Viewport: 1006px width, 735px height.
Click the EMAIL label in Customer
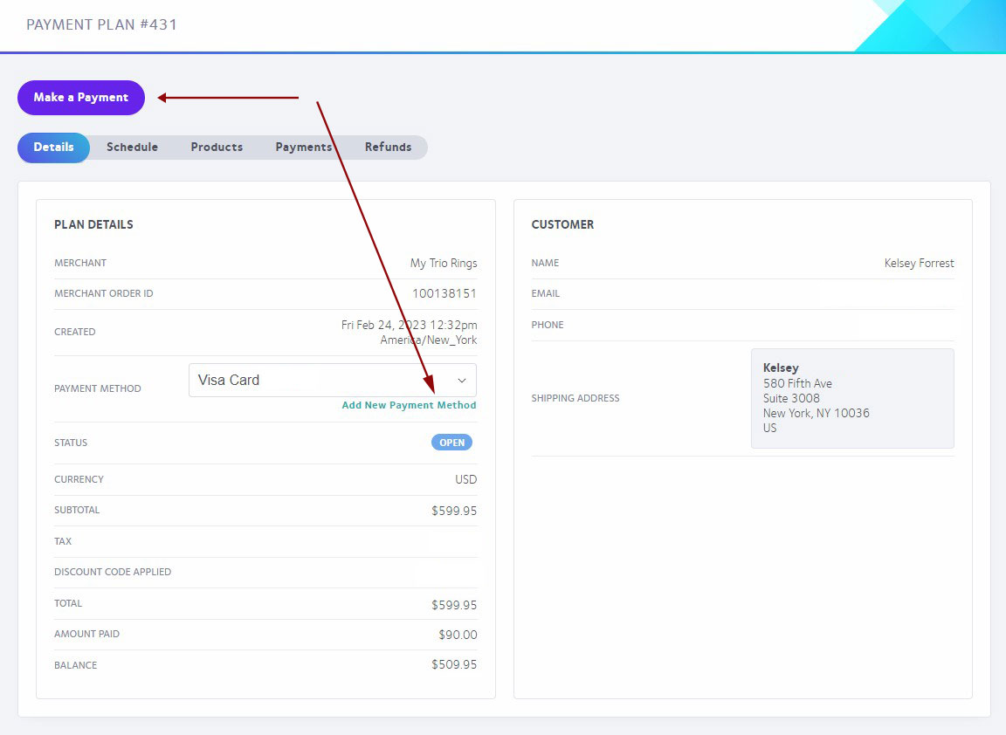click(x=545, y=294)
